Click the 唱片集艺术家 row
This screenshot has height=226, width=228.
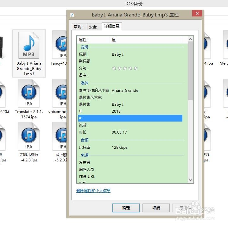click(130, 97)
